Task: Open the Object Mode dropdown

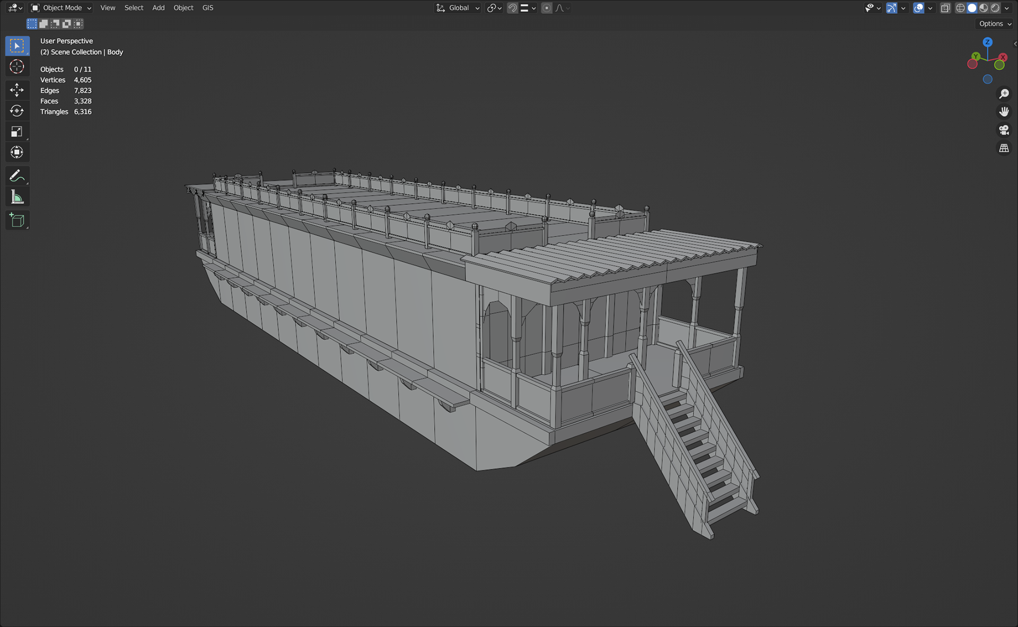Action: click(x=61, y=8)
